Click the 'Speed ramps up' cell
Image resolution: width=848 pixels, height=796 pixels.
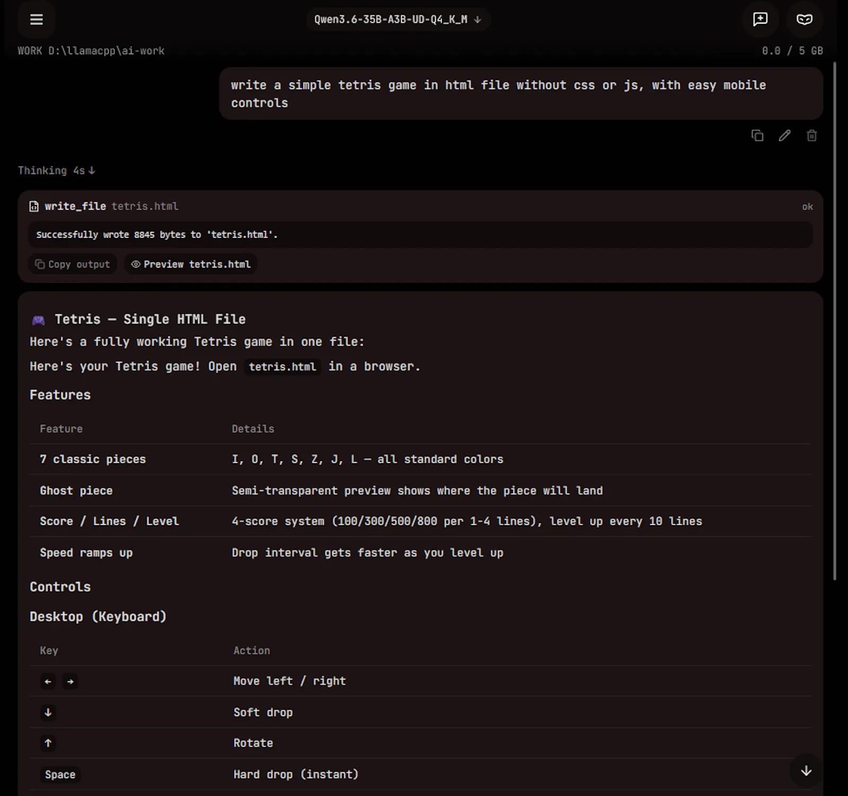[86, 553]
